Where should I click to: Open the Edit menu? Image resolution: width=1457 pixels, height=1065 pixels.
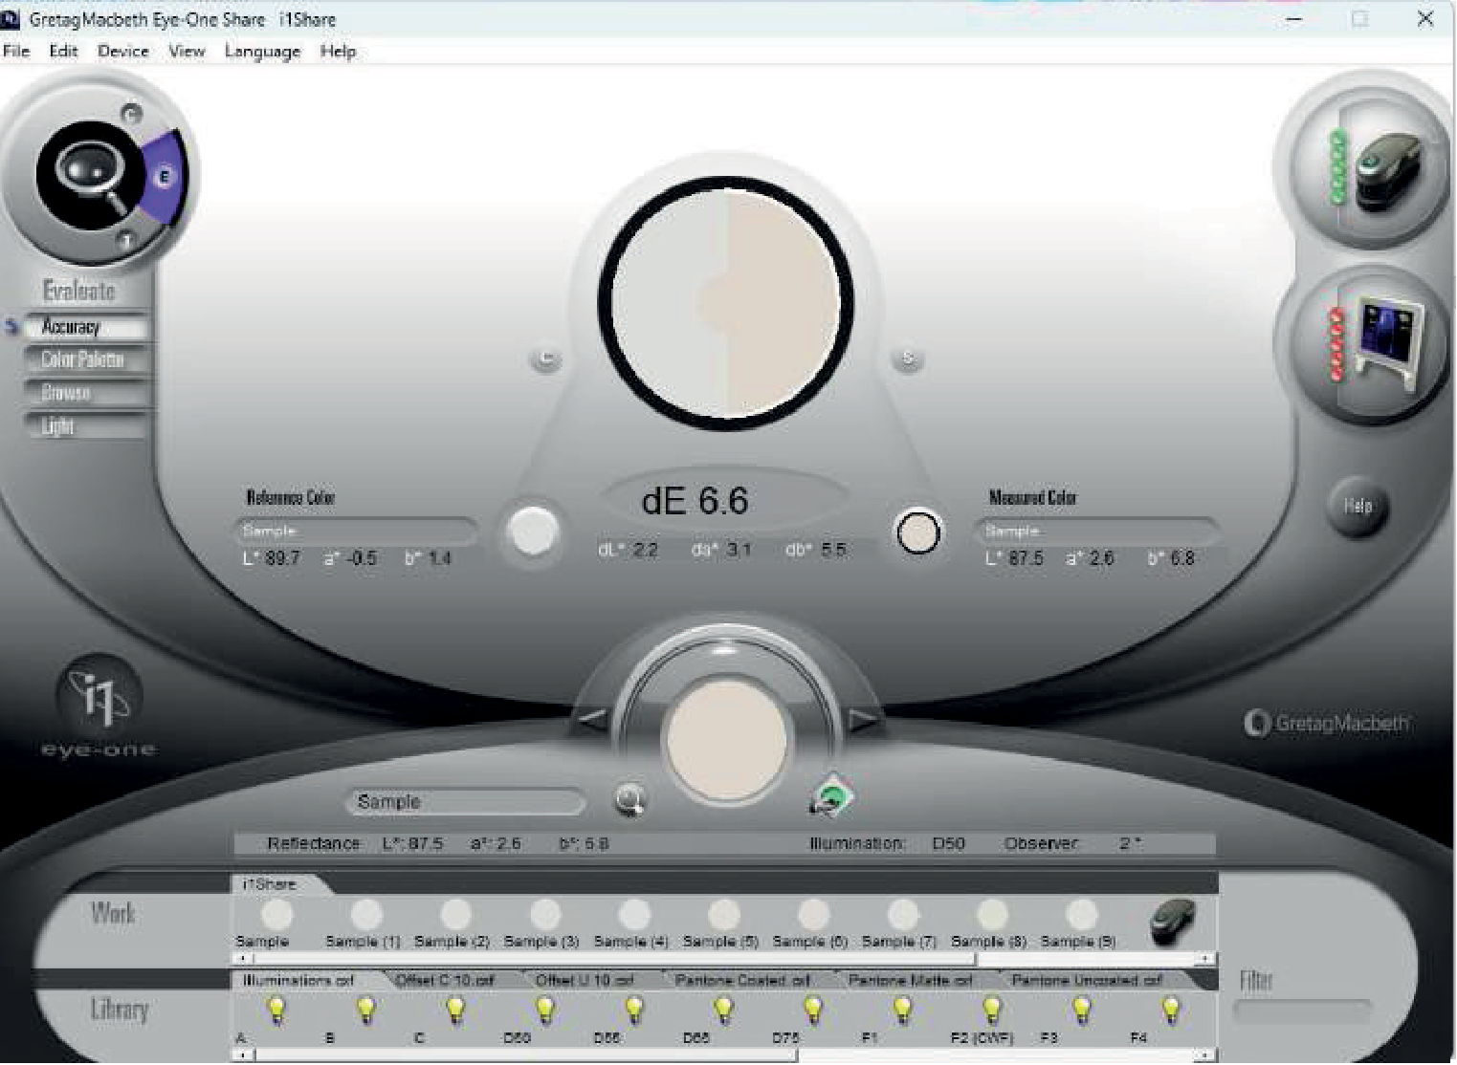tap(63, 52)
